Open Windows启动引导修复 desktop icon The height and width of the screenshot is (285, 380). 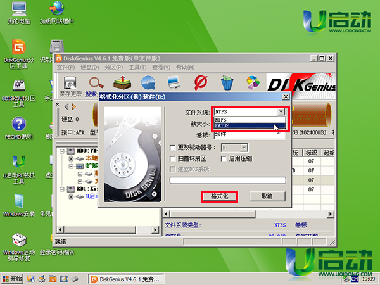(18, 247)
